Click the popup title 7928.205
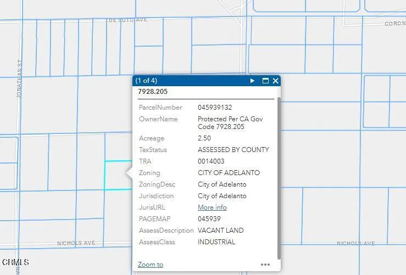The height and width of the screenshot is (275, 406). tap(153, 92)
